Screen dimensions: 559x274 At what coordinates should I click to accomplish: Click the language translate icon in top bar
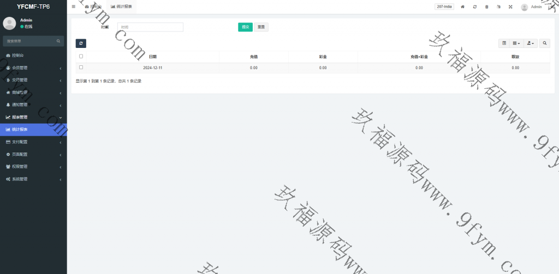pyautogui.click(x=498, y=7)
